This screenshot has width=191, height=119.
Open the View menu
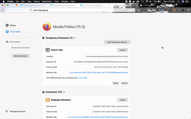29,1
